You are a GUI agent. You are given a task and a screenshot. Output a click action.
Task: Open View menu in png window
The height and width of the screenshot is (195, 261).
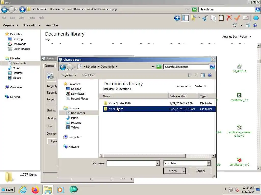(x=21, y=18)
